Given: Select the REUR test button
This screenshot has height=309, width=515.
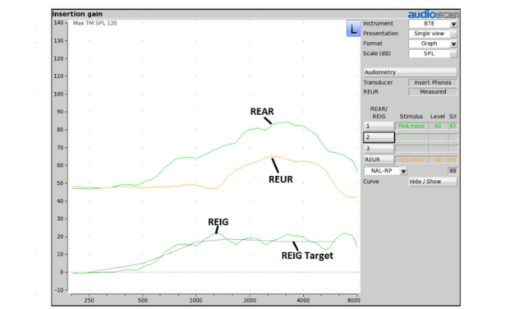Looking at the screenshot, I should click(379, 159).
